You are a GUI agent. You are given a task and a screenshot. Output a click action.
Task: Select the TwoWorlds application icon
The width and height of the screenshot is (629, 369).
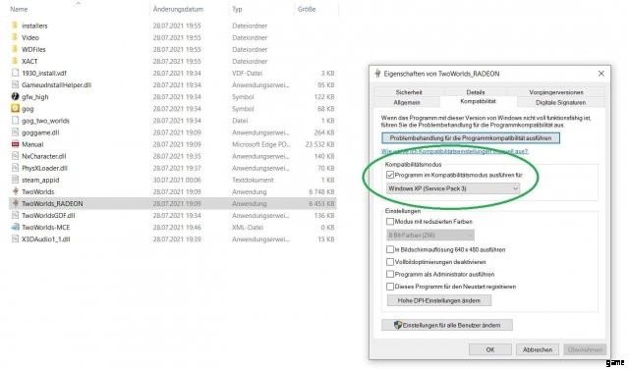coord(16,191)
